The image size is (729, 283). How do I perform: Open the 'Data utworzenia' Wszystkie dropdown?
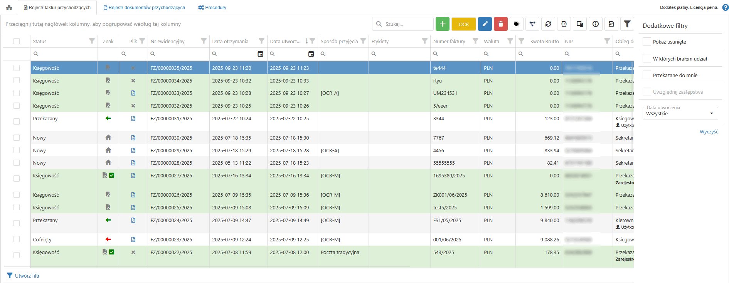680,113
